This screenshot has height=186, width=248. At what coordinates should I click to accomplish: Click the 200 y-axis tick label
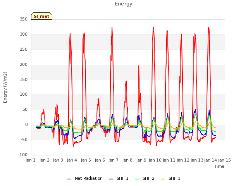tap(24, 64)
